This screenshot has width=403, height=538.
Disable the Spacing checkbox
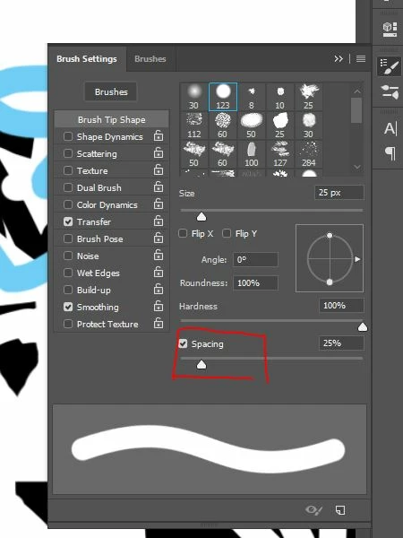coord(183,343)
